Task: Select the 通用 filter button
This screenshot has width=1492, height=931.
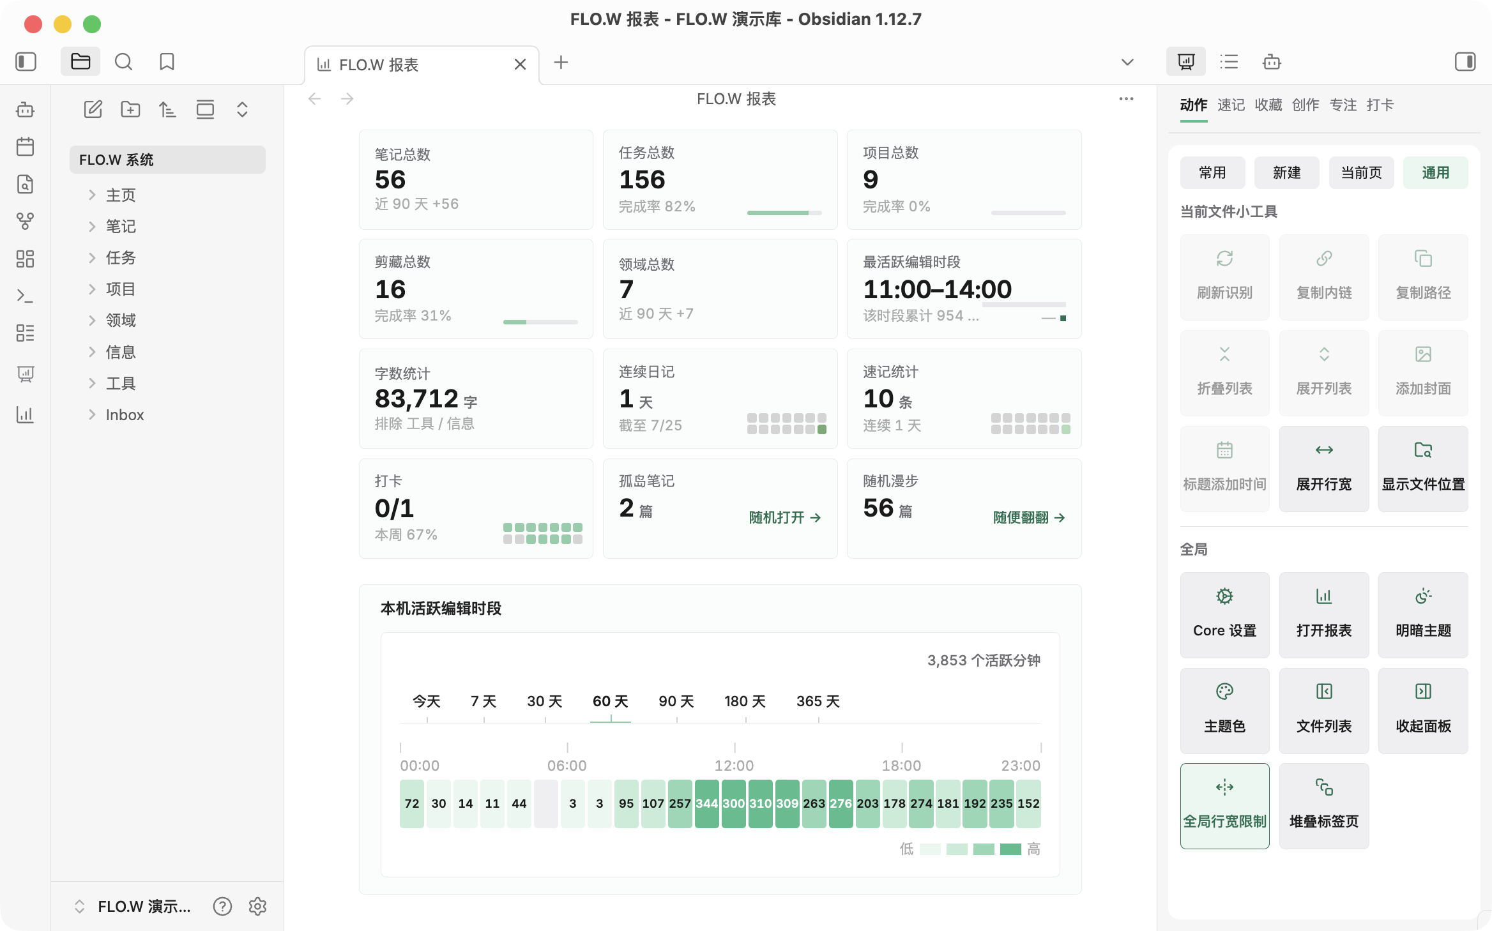Action: (x=1436, y=172)
